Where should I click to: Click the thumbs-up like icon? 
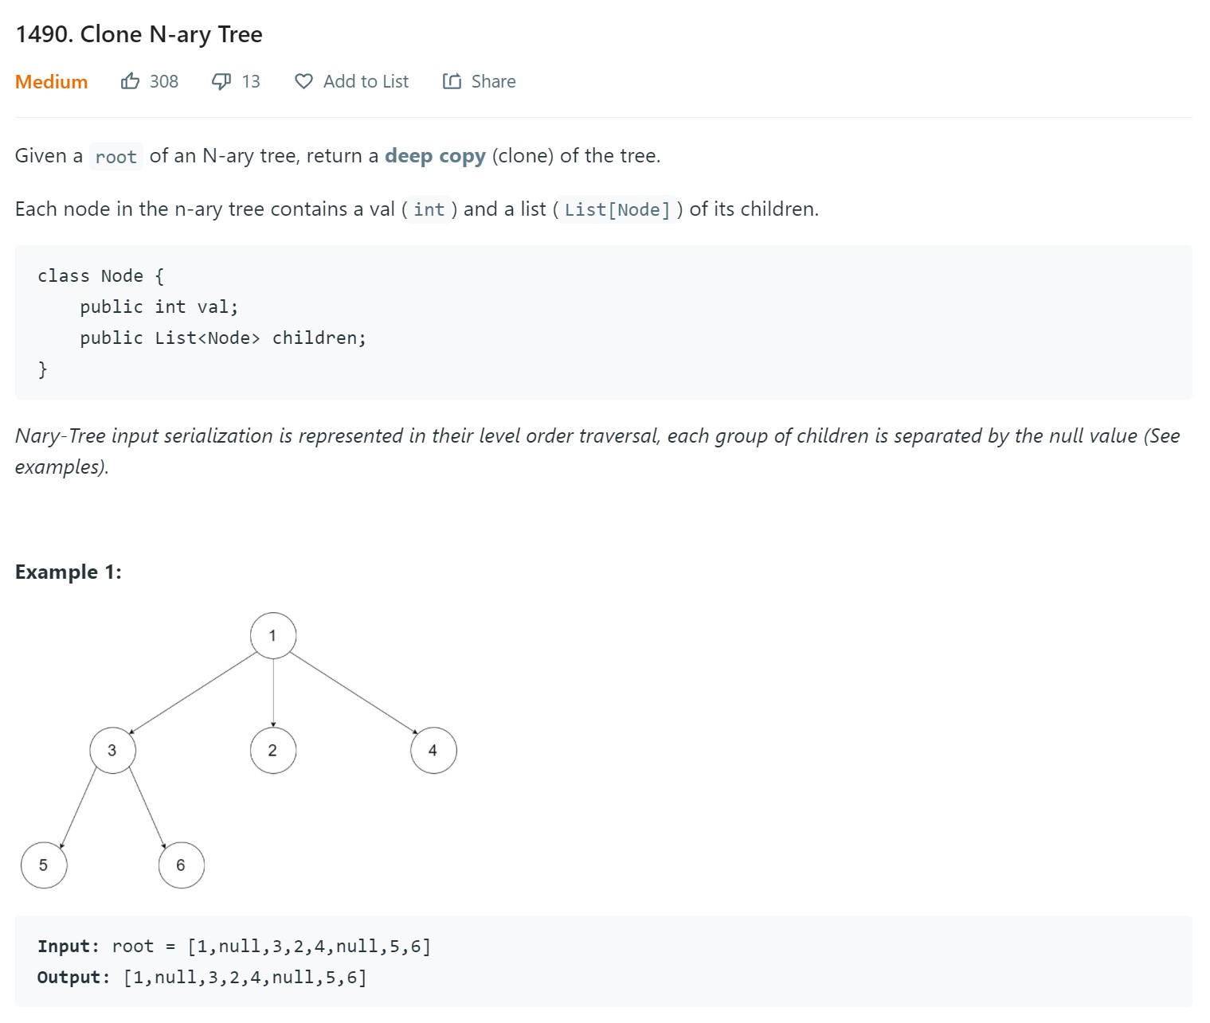coord(130,81)
